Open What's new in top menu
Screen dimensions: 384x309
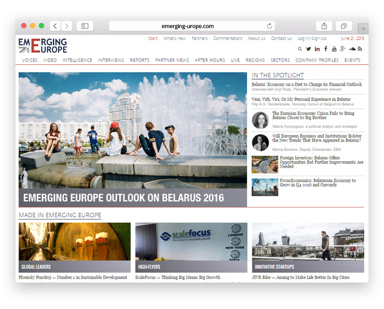pyautogui.click(x=174, y=38)
